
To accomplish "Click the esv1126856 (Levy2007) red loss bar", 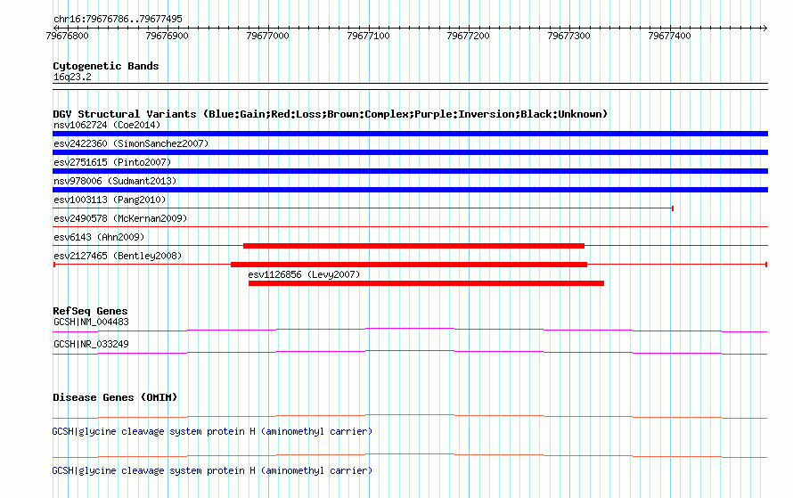I will 426,283.
